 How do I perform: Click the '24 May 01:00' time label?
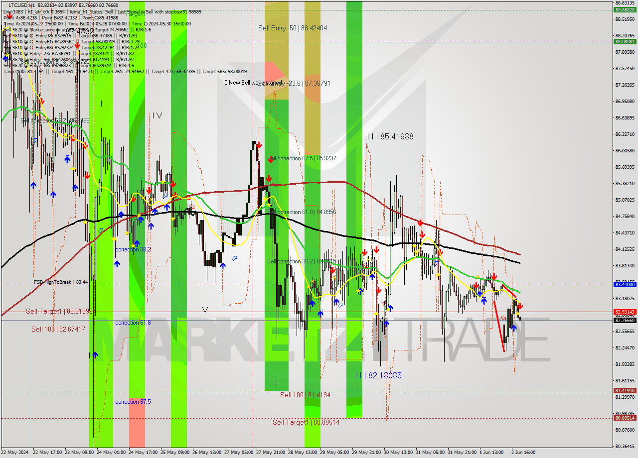tap(111, 453)
